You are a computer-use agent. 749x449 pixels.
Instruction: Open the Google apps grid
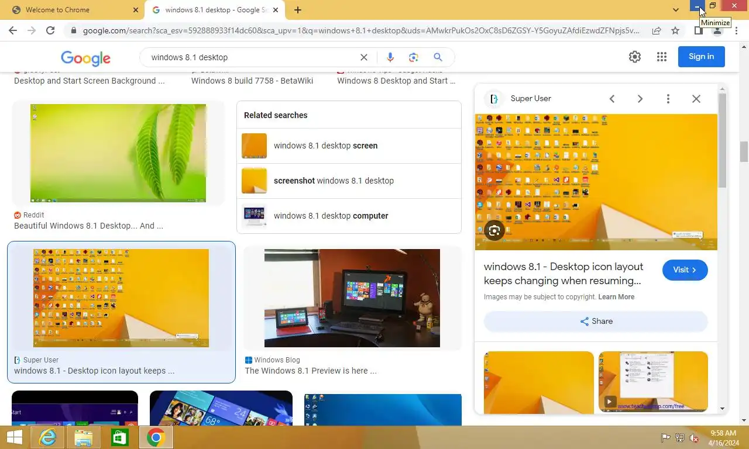[x=662, y=57]
